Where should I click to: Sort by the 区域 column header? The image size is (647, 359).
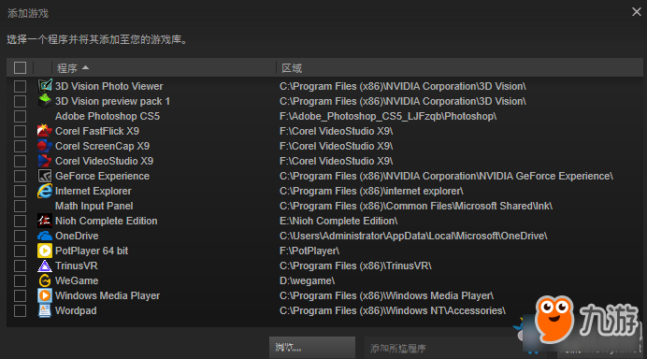(x=459, y=67)
